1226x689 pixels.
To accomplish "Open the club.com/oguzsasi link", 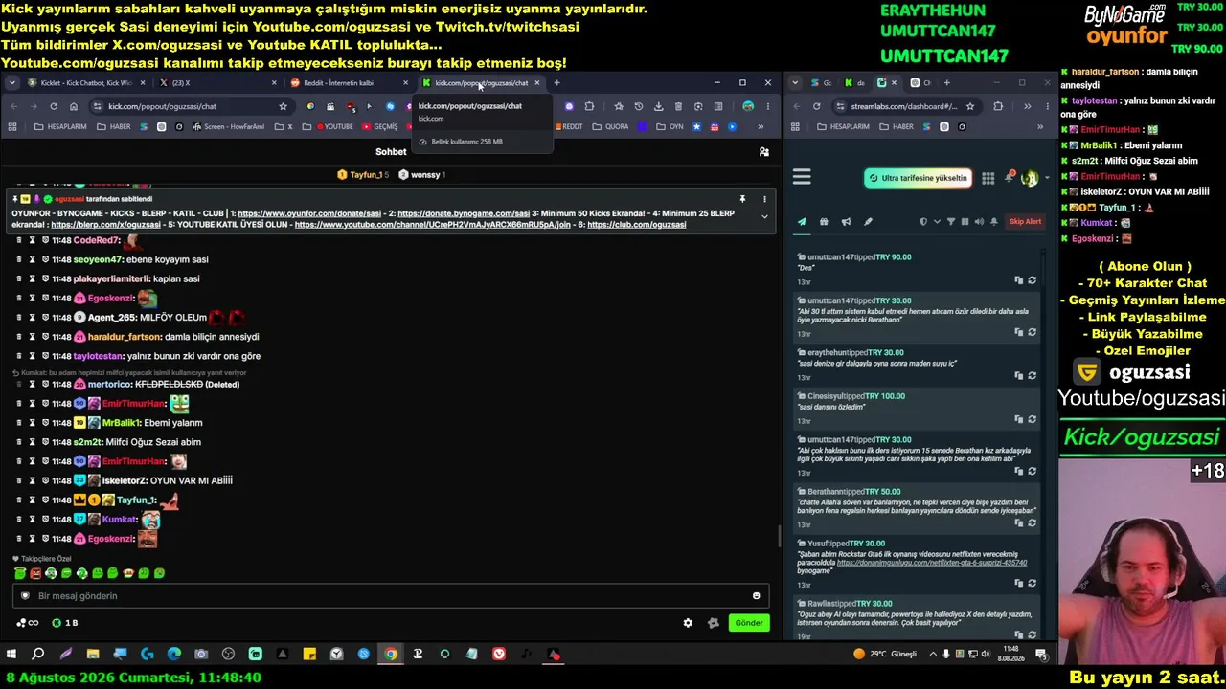I will 636,225.
